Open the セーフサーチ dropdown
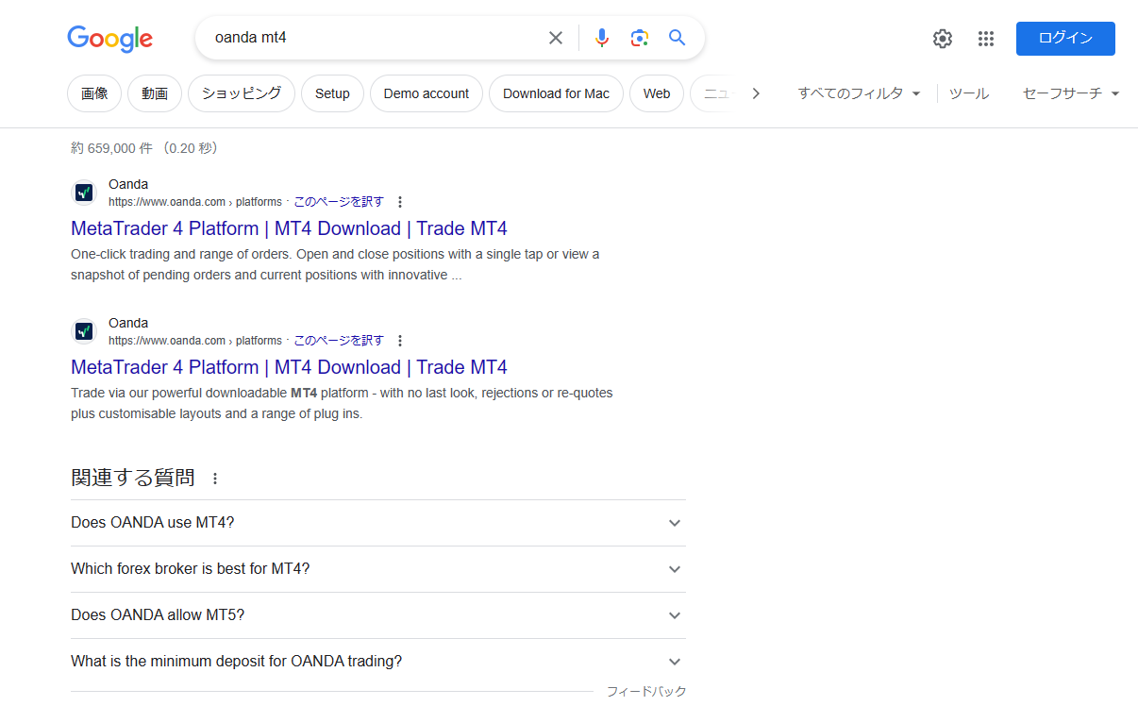The height and width of the screenshot is (723, 1138). [x=1071, y=93]
